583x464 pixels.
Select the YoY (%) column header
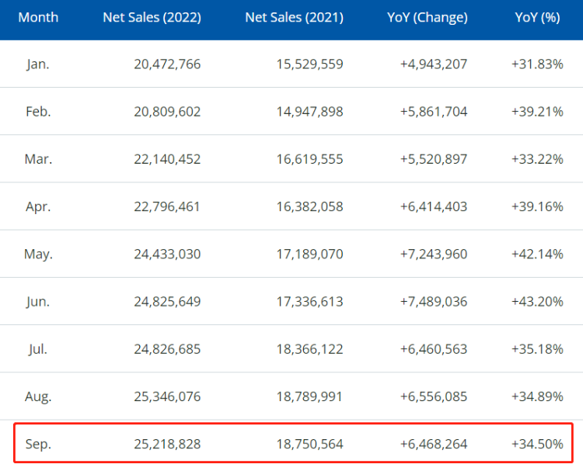(539, 17)
